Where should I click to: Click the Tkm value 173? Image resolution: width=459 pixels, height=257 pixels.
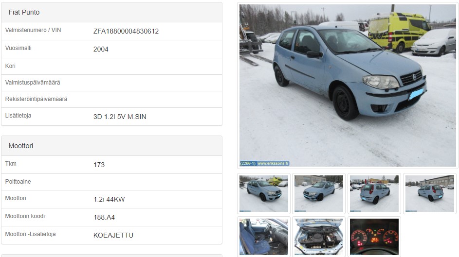99,165
